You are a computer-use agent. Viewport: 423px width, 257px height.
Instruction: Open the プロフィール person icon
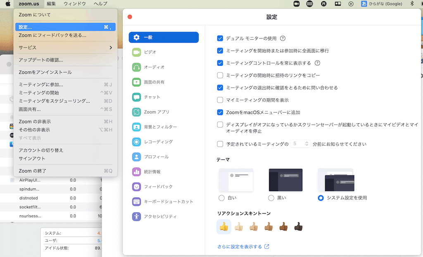136,157
